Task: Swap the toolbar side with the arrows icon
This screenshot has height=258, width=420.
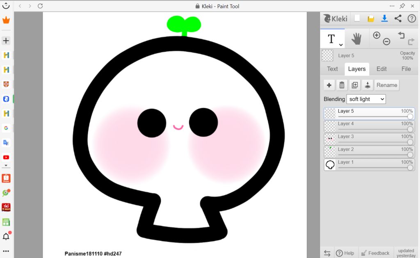Action: point(327,253)
